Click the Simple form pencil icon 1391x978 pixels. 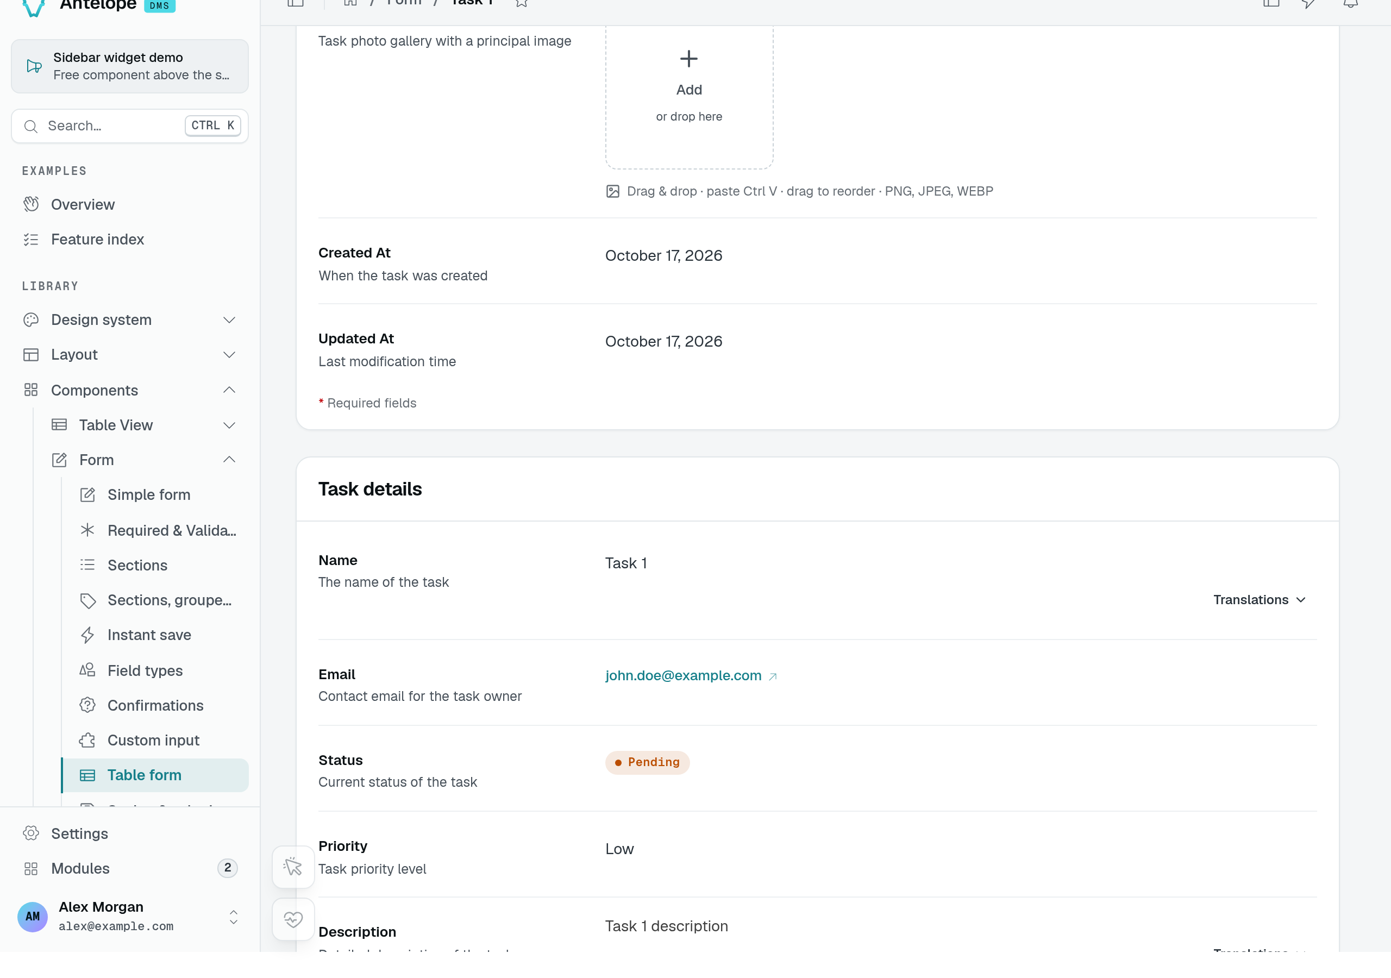[87, 494]
